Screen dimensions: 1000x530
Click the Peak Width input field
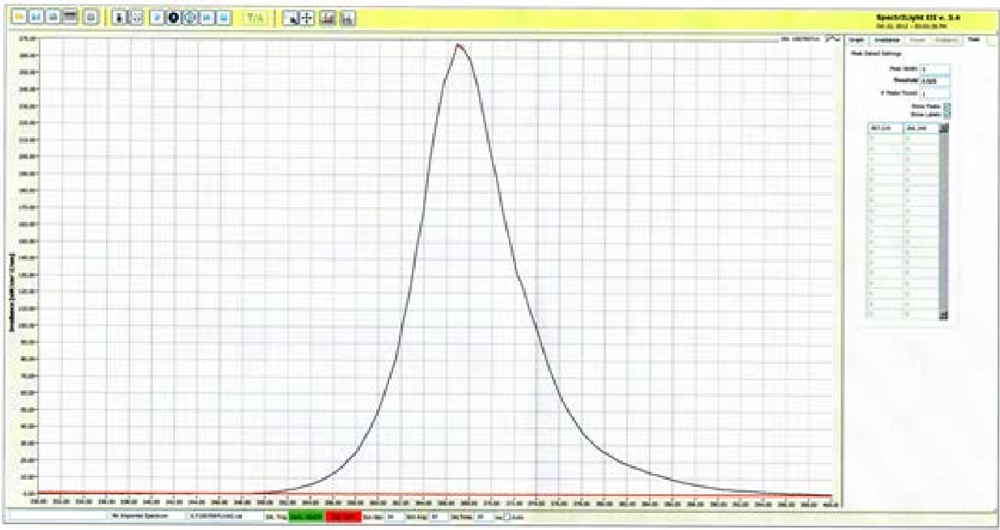point(934,70)
